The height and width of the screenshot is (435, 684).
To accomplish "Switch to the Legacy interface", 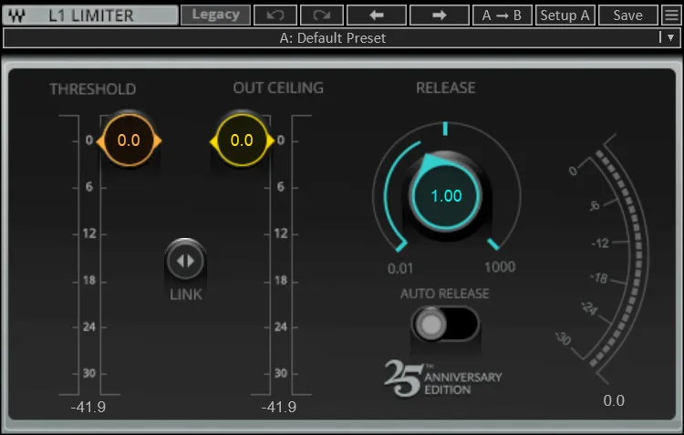I will point(215,15).
